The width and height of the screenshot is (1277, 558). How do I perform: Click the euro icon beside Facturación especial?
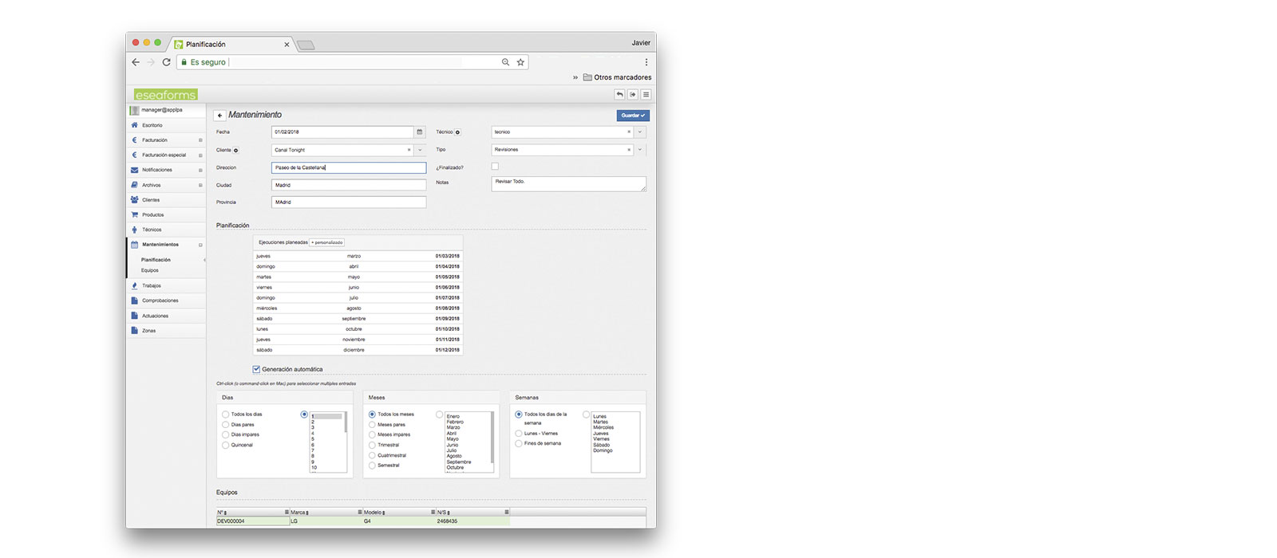(134, 155)
